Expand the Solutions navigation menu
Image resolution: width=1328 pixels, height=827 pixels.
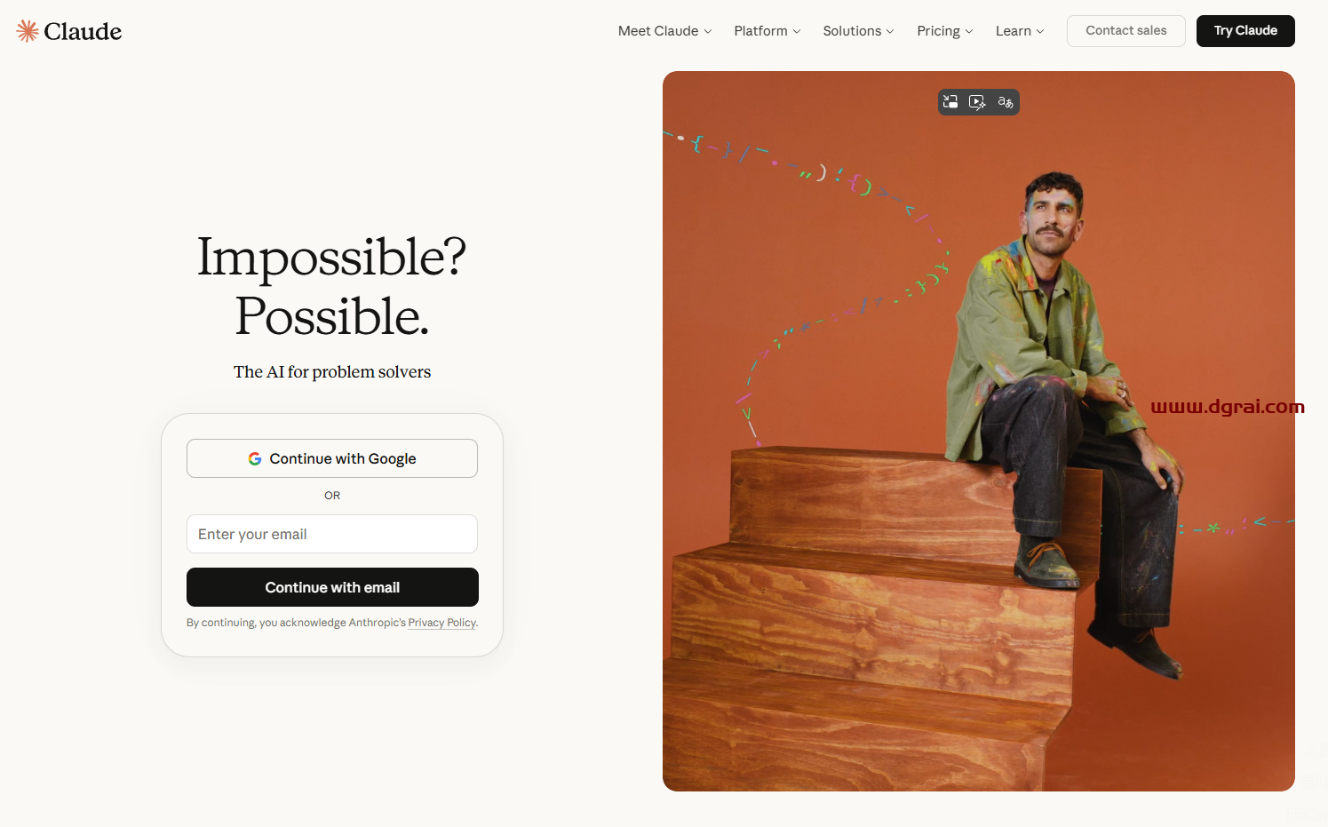[858, 31]
